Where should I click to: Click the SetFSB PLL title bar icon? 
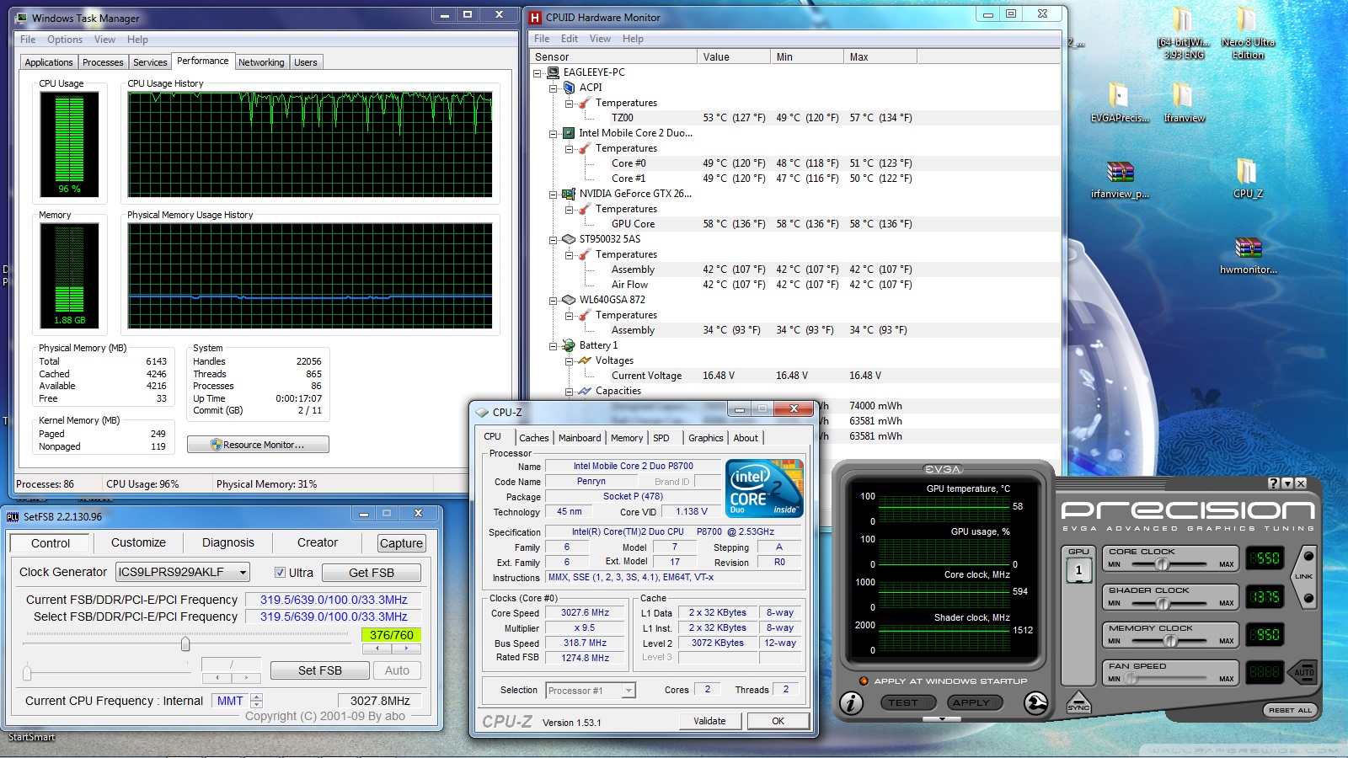[13, 516]
